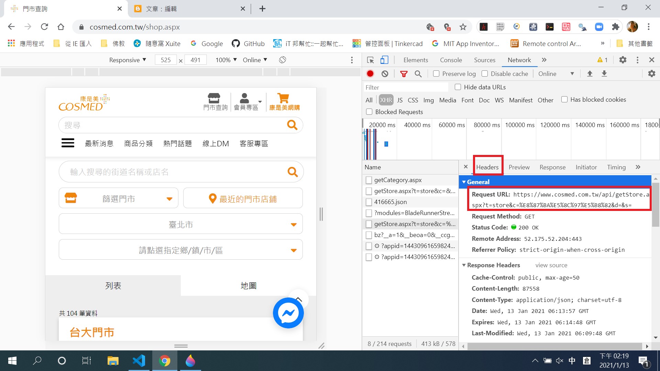Toggle the network filter funnel icon
Image resolution: width=660 pixels, height=371 pixels.
point(404,74)
